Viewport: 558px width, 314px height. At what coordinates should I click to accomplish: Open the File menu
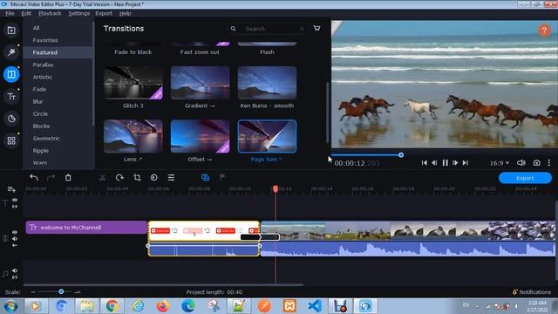[10, 14]
